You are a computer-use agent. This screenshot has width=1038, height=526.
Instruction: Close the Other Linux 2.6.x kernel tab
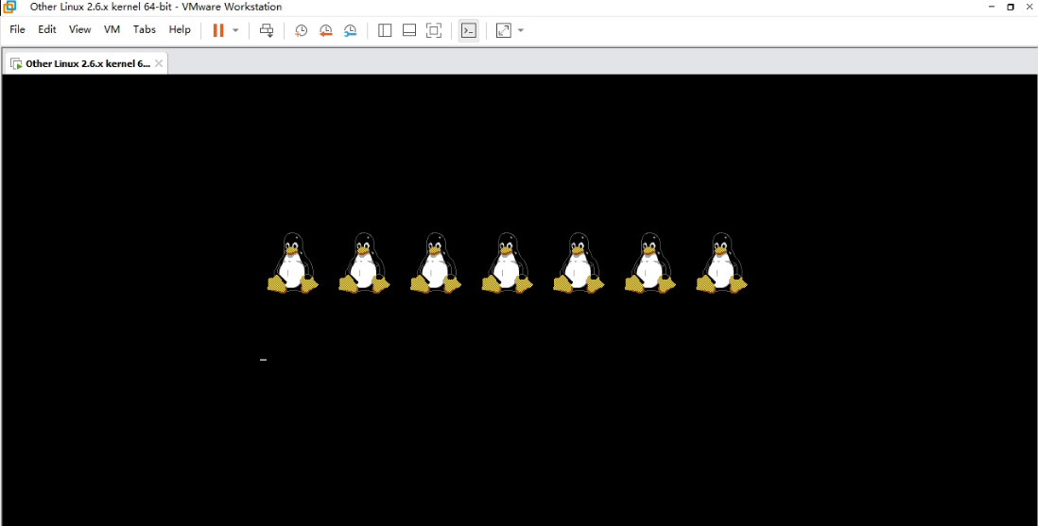click(x=159, y=64)
